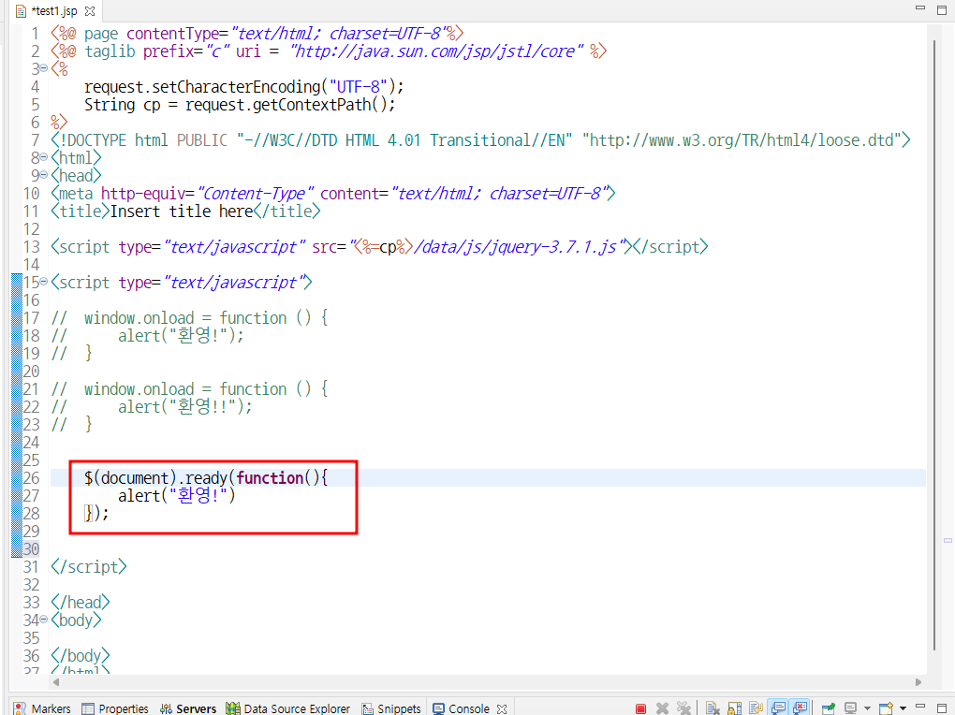Click the </head> tag on line 33

[81, 603]
